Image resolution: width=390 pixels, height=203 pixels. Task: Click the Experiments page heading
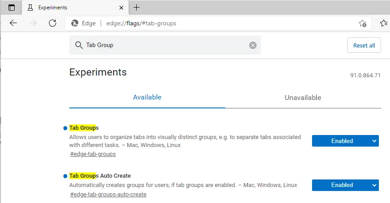pyautogui.click(x=98, y=72)
